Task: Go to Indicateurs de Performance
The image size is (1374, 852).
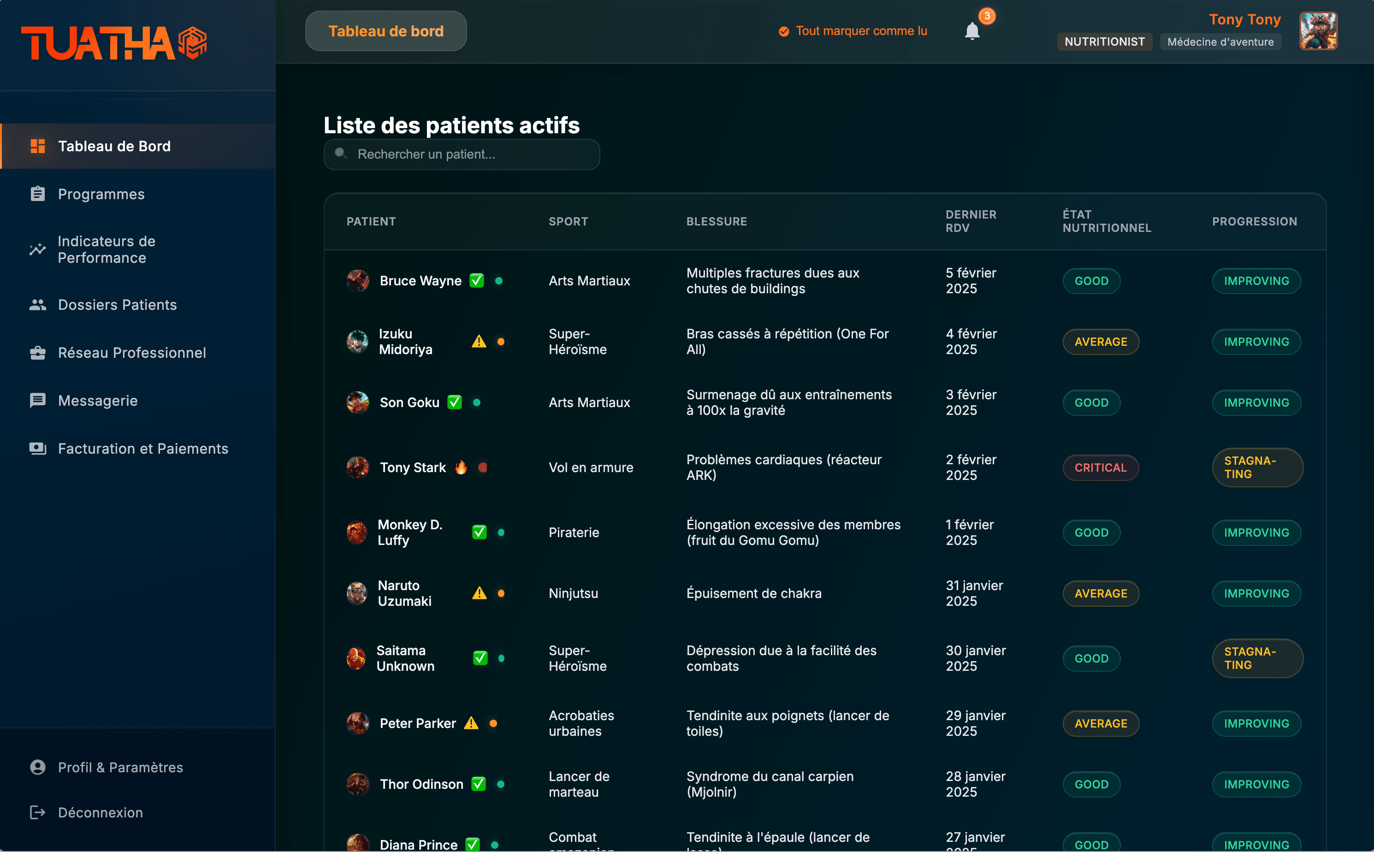Action: [137, 249]
